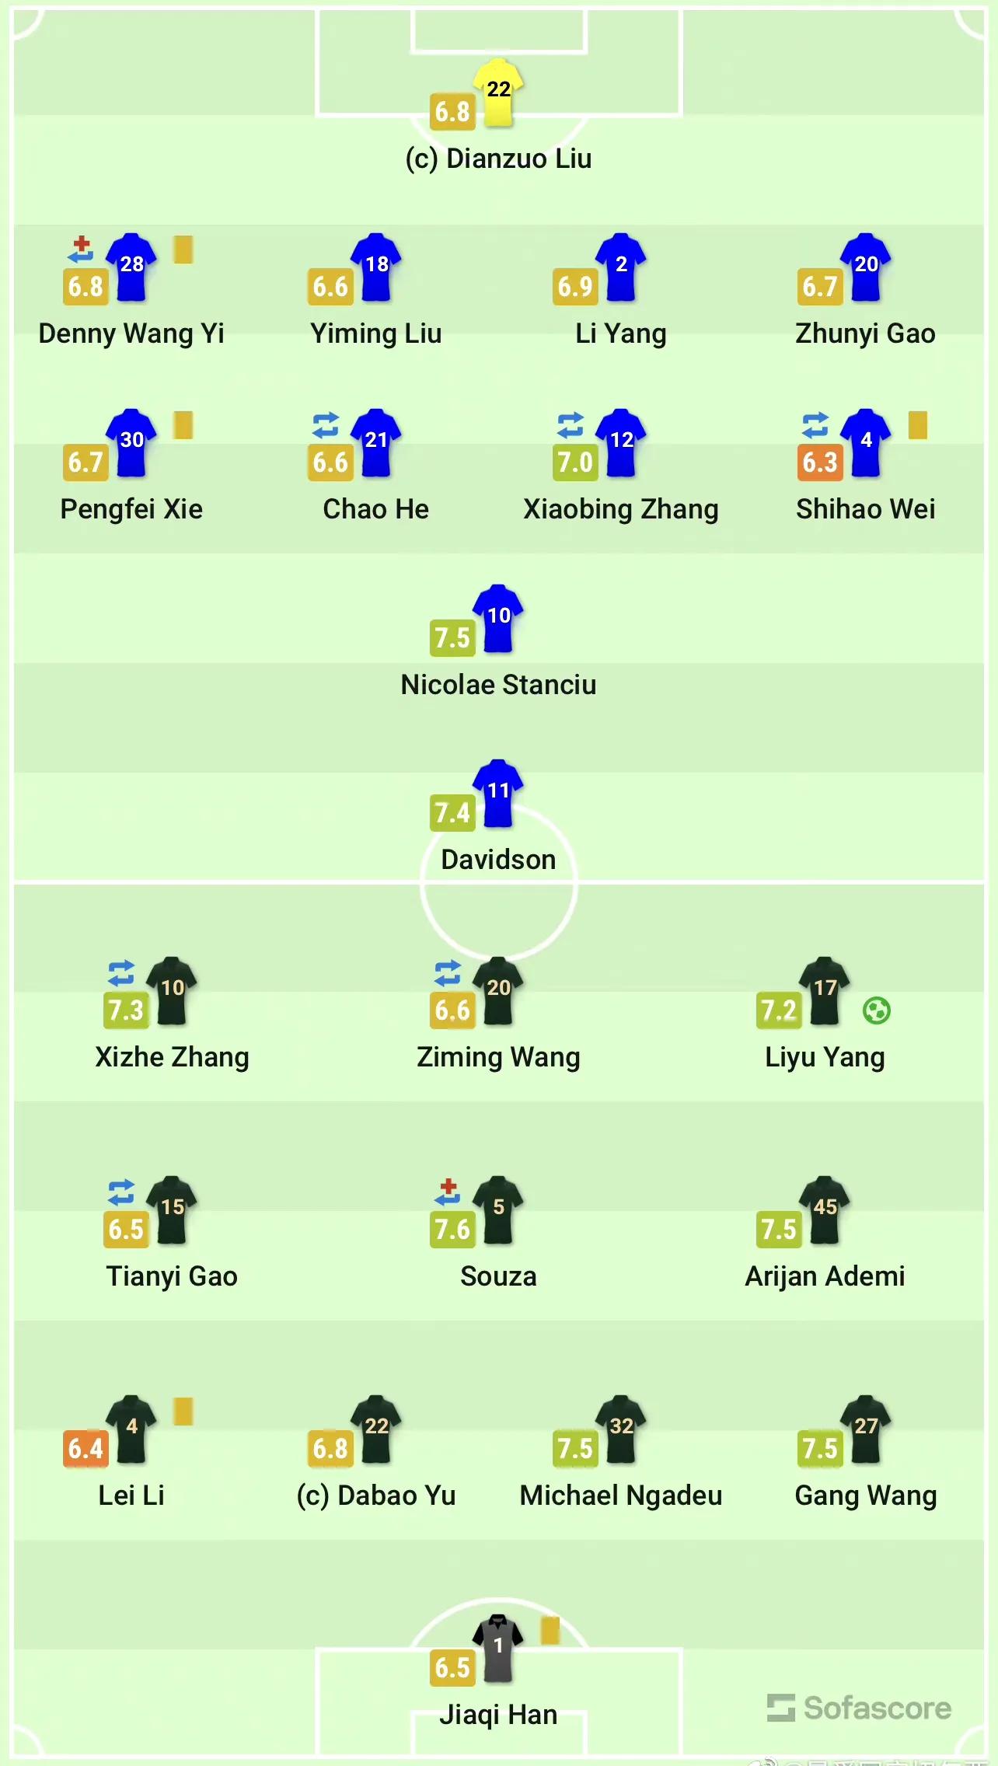998x1766 pixels.
Task: Tap the goal icon beside Liyu Yang
Action: point(876,1010)
